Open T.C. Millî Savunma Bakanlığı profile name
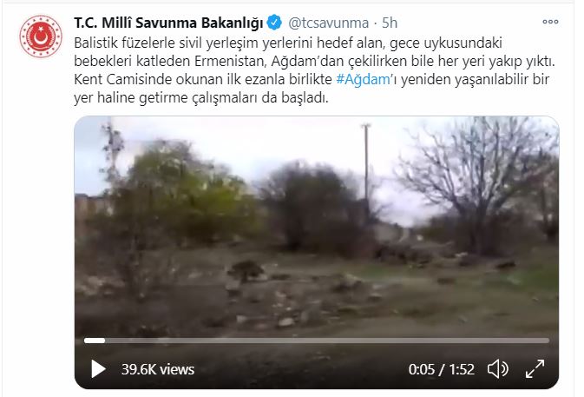Viewport: 584px width, 397px height. pos(168,23)
